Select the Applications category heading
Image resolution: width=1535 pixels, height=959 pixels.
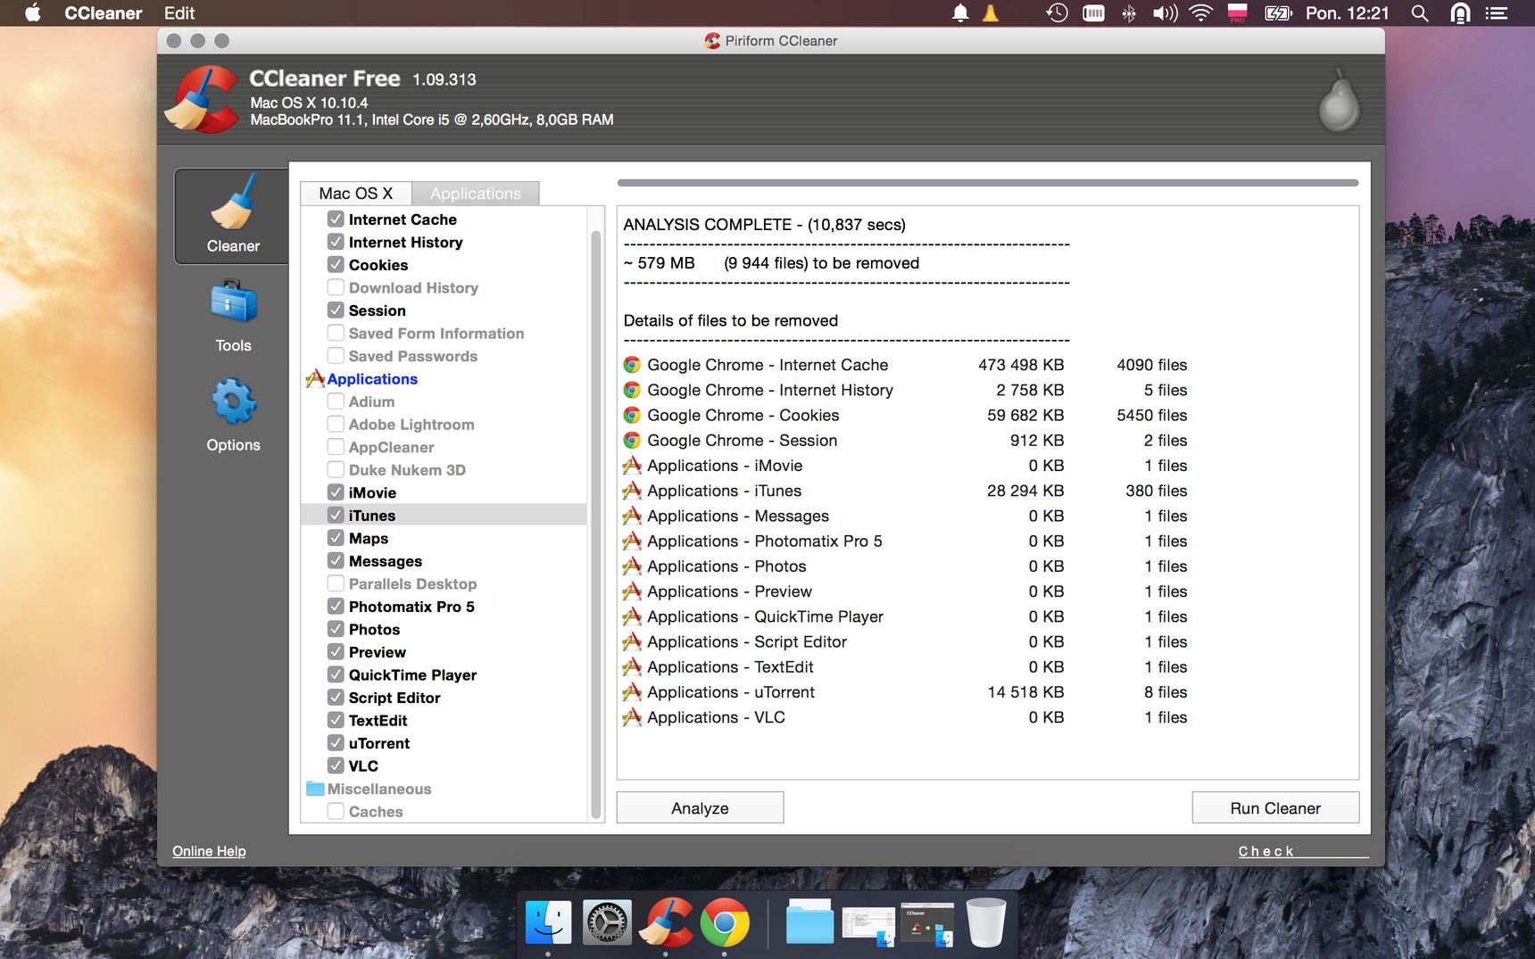point(372,379)
